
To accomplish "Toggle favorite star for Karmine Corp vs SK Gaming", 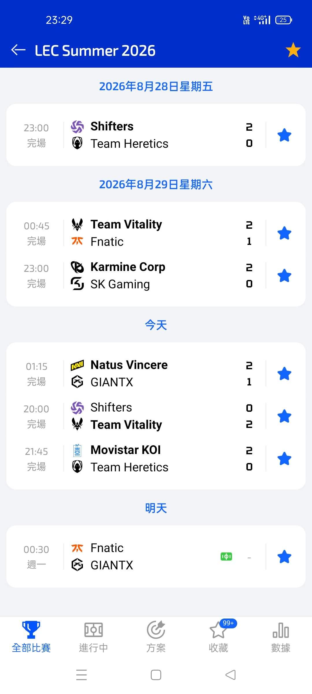I will pyautogui.click(x=284, y=276).
